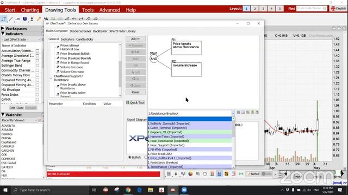Click the 'D' timeframe button in the chart toolbar
This screenshot has width=348, height=195.
click(176, 174)
